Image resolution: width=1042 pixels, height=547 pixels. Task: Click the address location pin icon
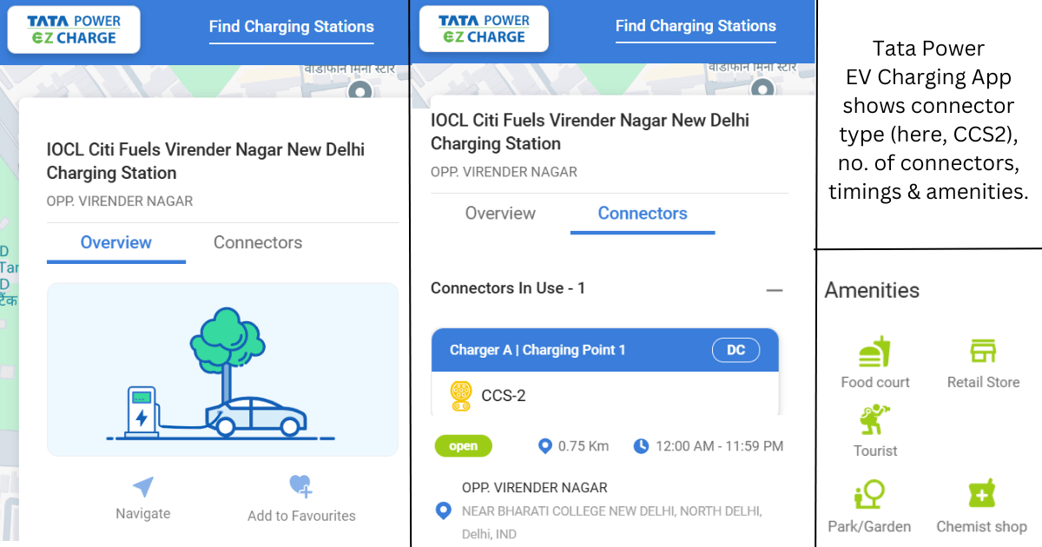(x=443, y=511)
